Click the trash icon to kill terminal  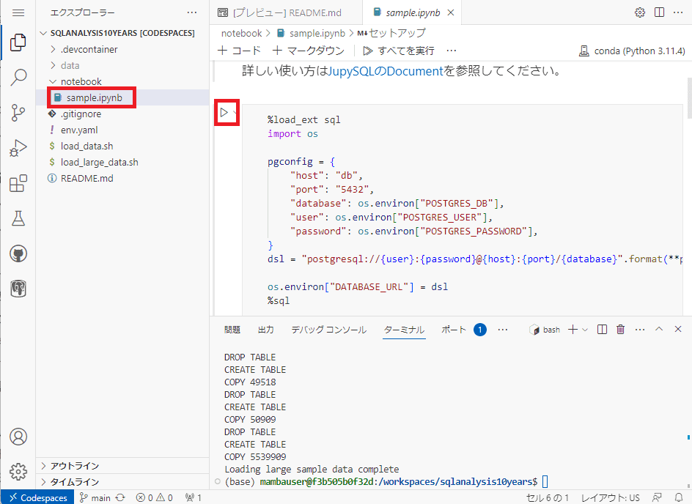[x=620, y=330]
